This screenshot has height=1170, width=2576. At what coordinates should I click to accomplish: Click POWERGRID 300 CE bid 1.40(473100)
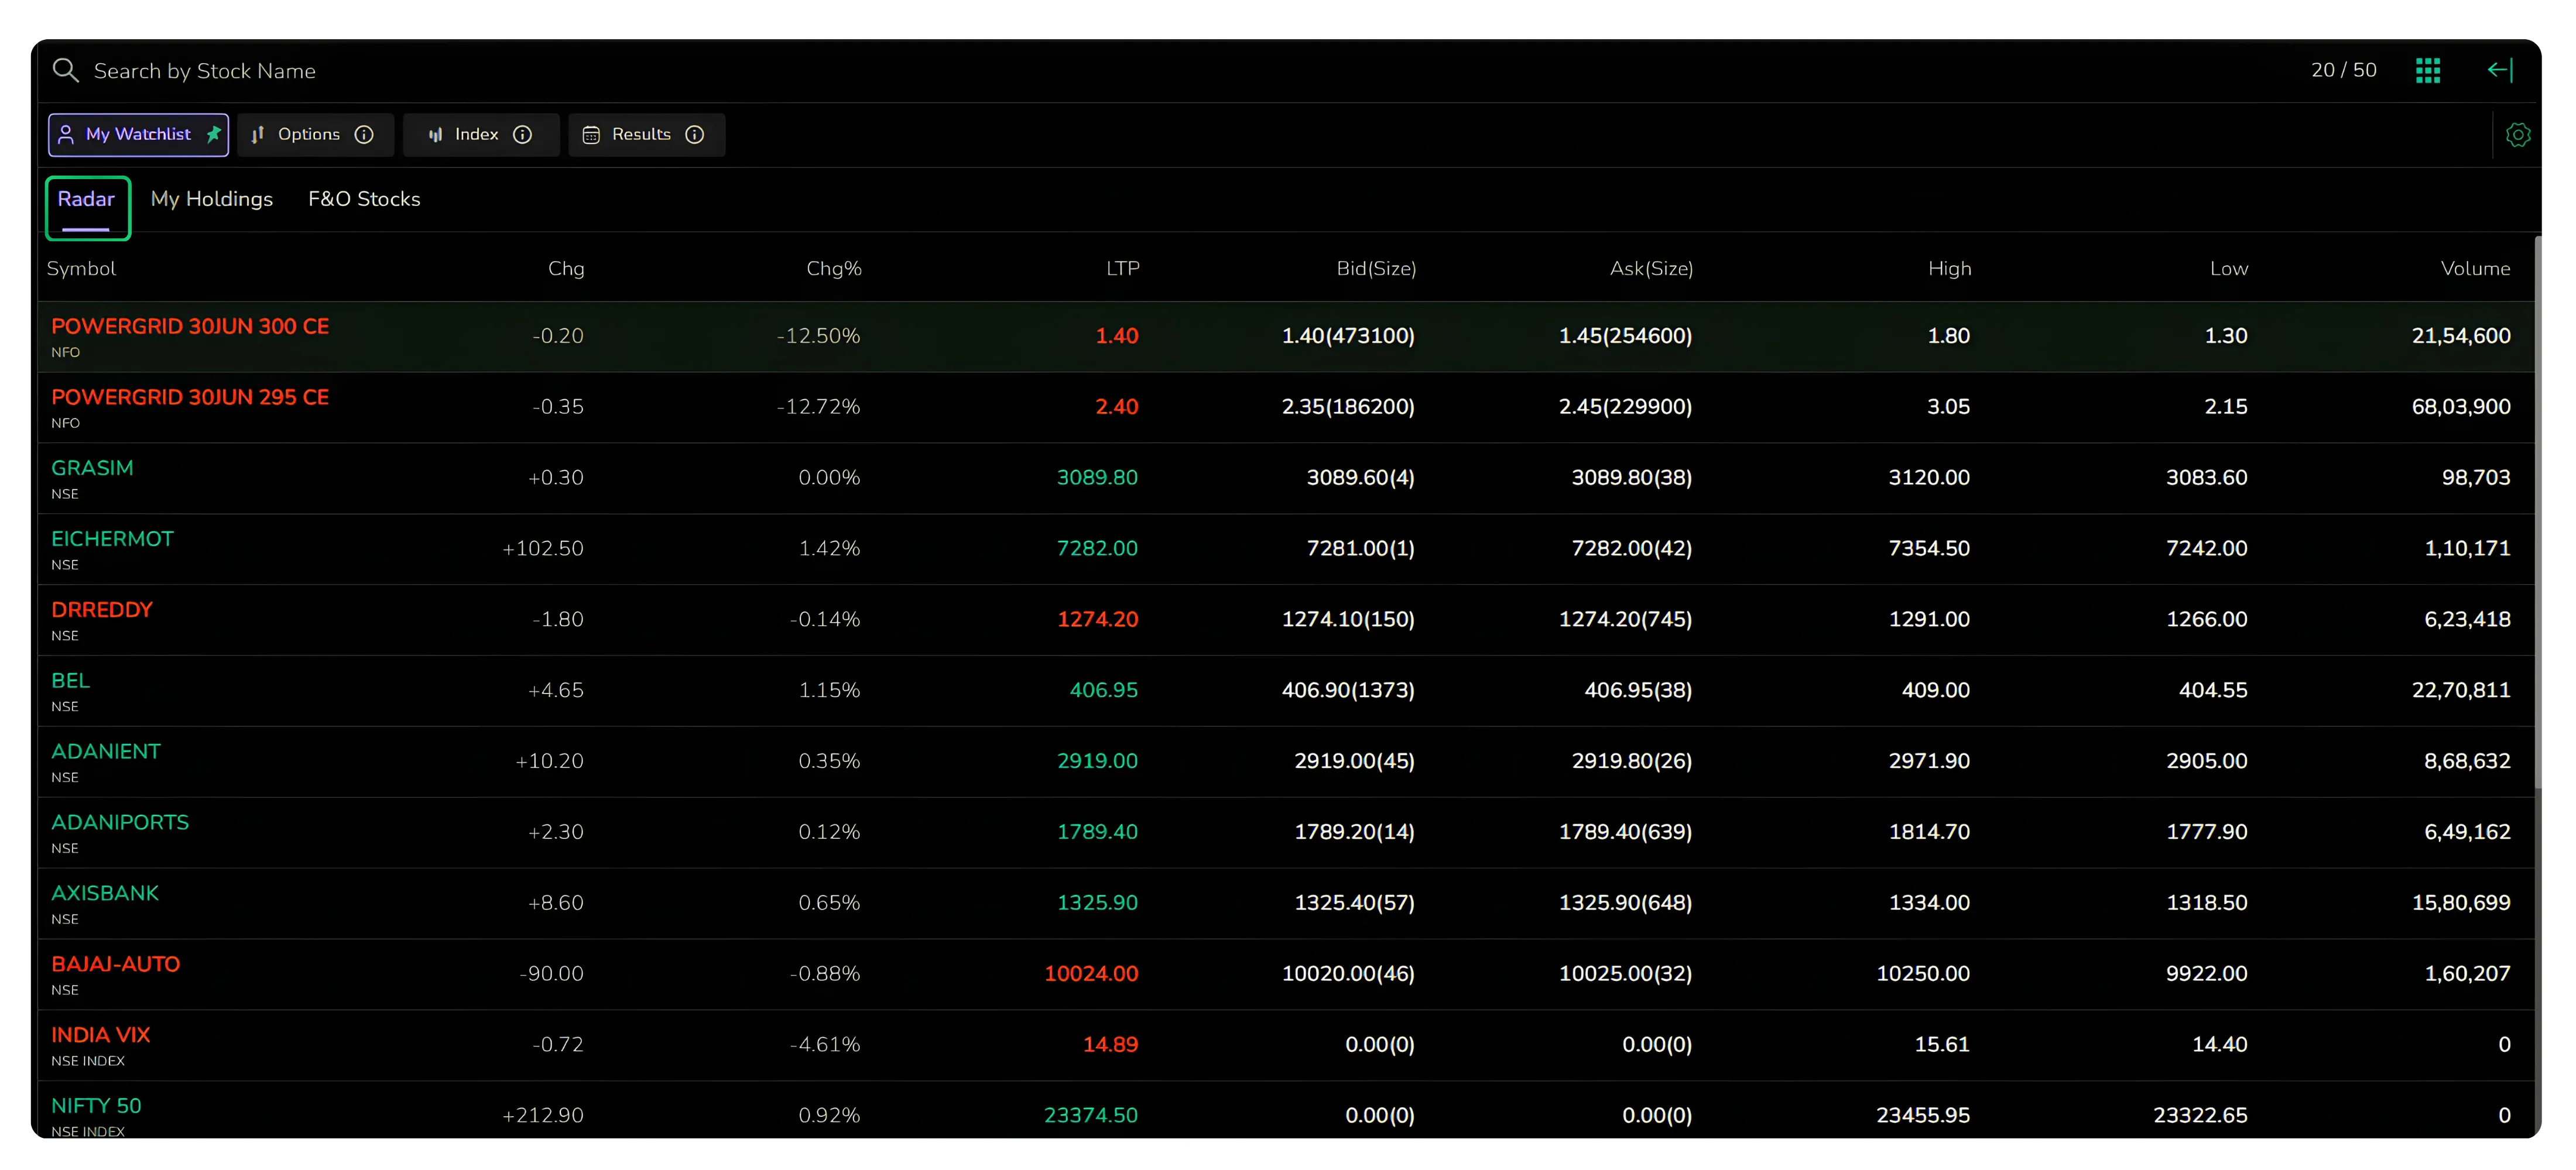click(1349, 336)
